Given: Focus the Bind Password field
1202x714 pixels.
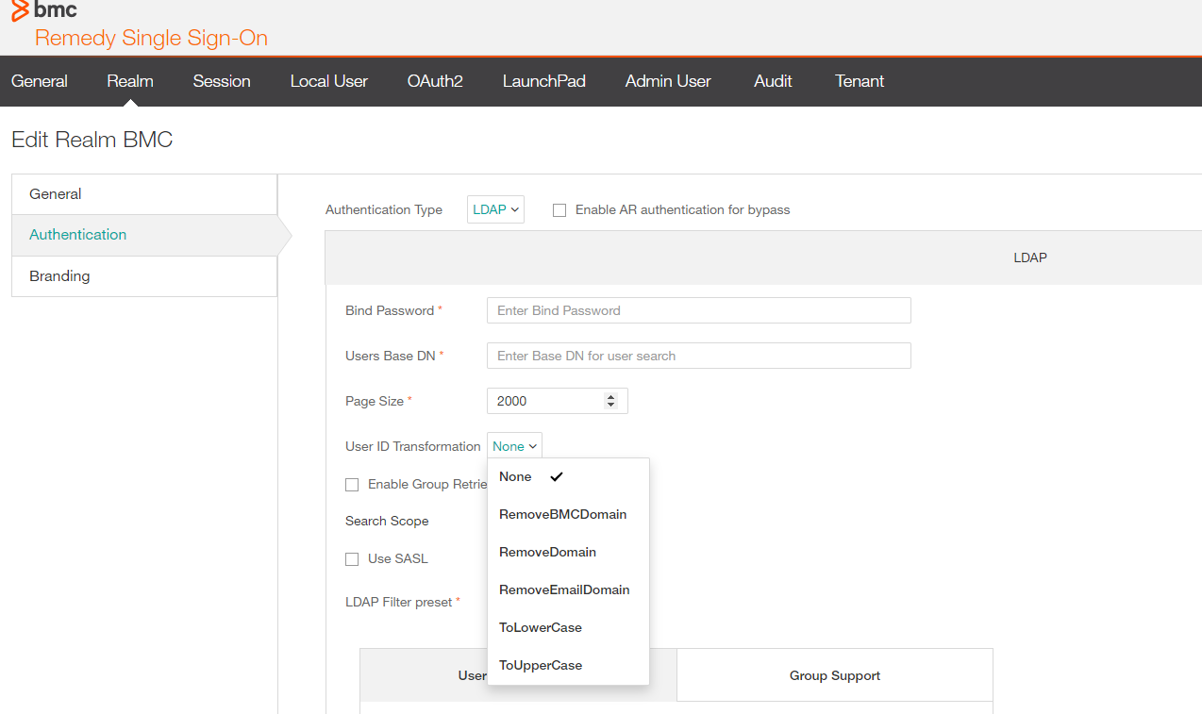Looking at the screenshot, I should pos(699,310).
